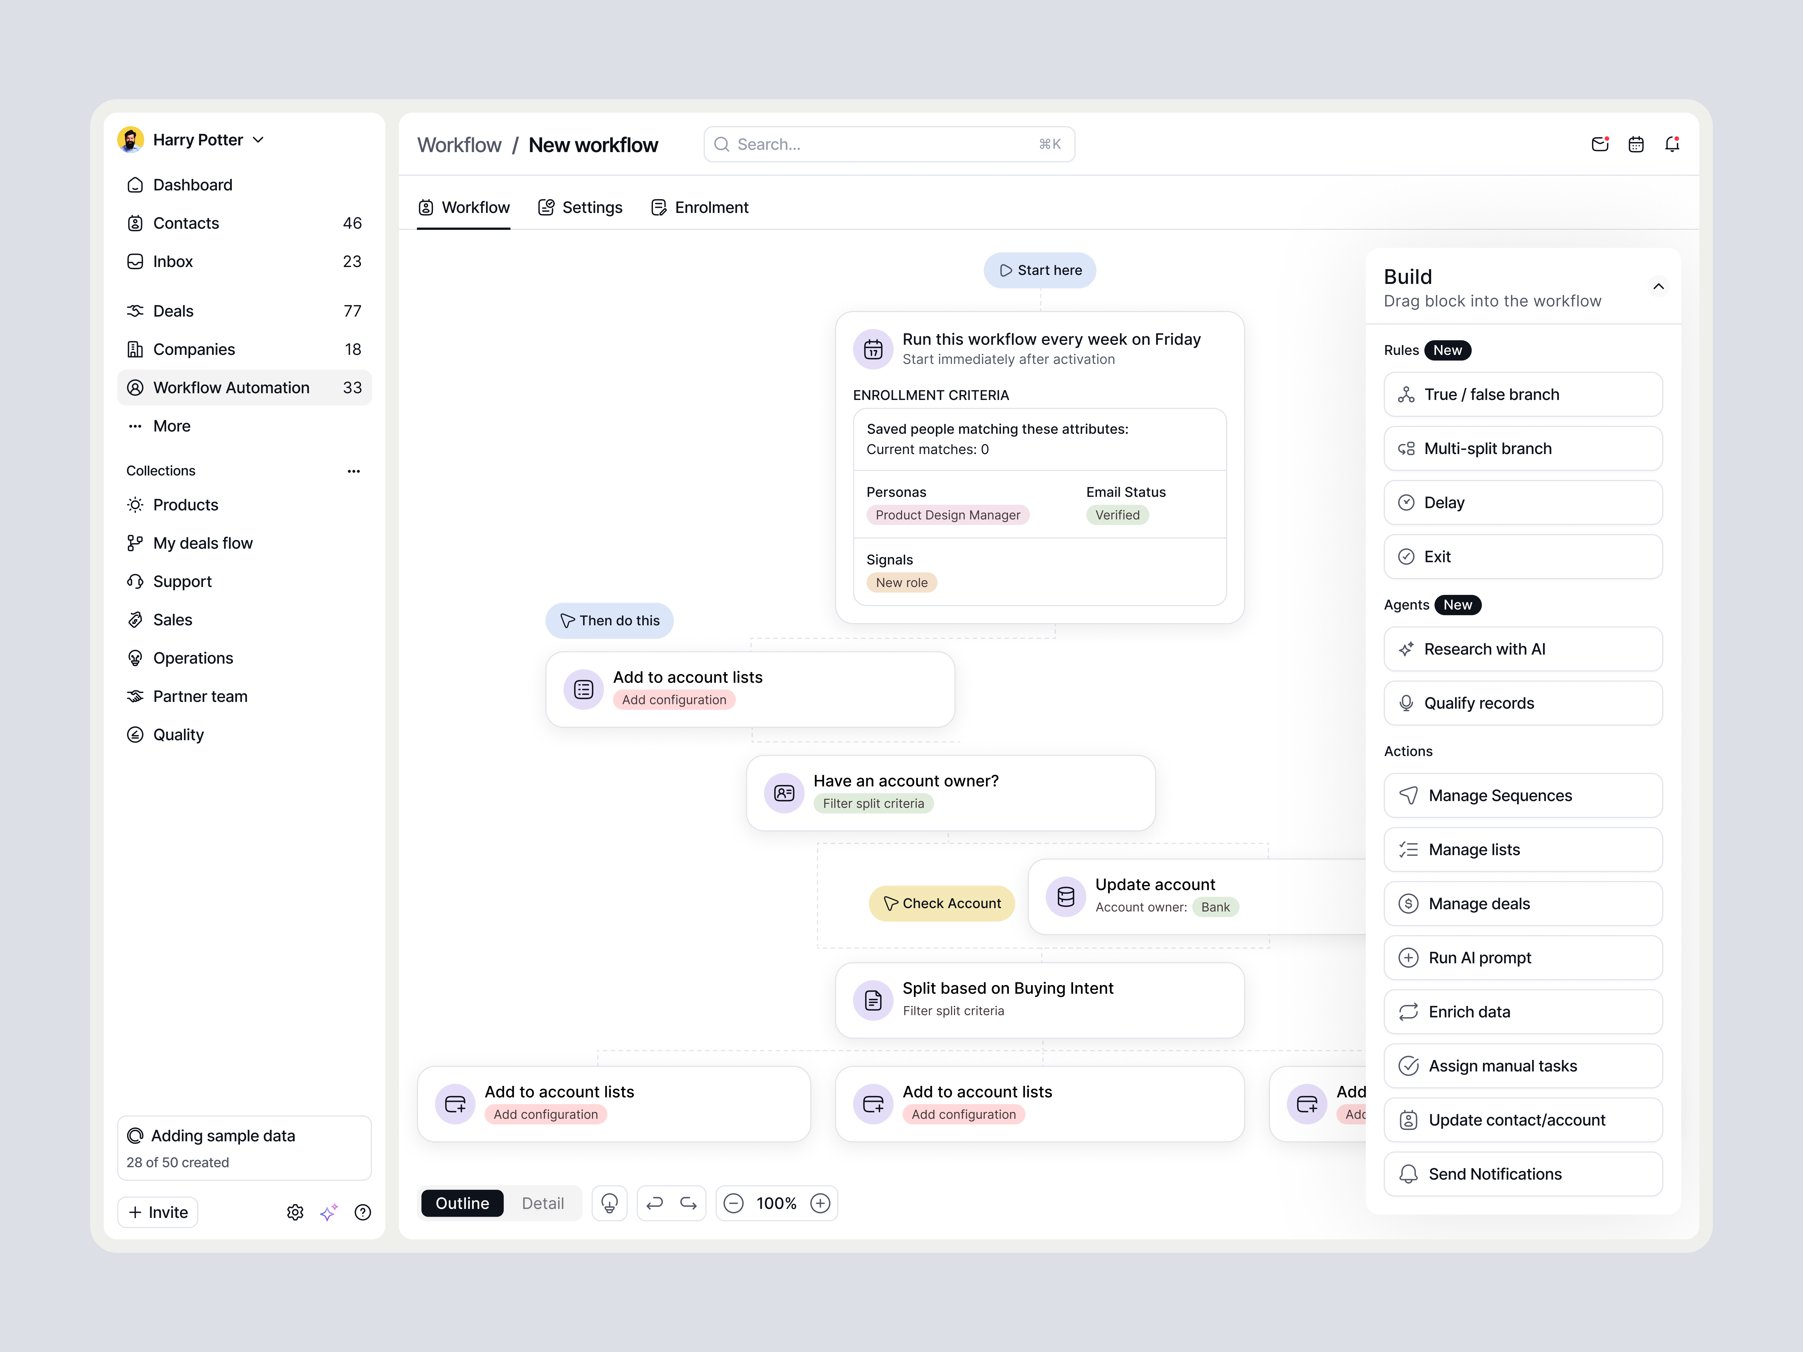This screenshot has width=1803, height=1352.
Task: Open the mail icon in top bar
Action: coord(1600,144)
